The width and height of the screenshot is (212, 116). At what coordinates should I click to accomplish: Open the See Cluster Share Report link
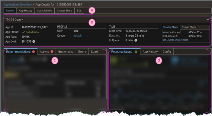175,40
